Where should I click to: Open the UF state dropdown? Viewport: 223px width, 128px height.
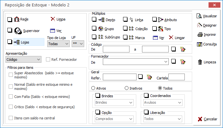click(78, 44)
